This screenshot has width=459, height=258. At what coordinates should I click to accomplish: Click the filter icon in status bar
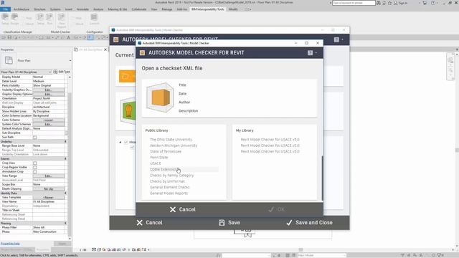point(440,255)
